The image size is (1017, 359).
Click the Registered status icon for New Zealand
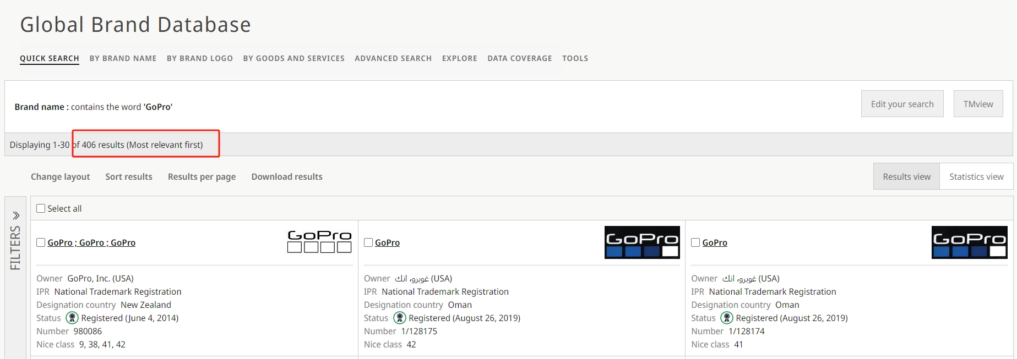(x=72, y=318)
